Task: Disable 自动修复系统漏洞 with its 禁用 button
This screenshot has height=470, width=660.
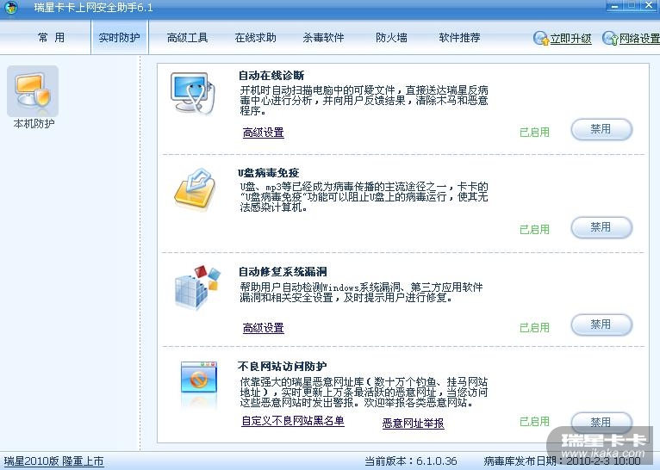Action: 601,325
